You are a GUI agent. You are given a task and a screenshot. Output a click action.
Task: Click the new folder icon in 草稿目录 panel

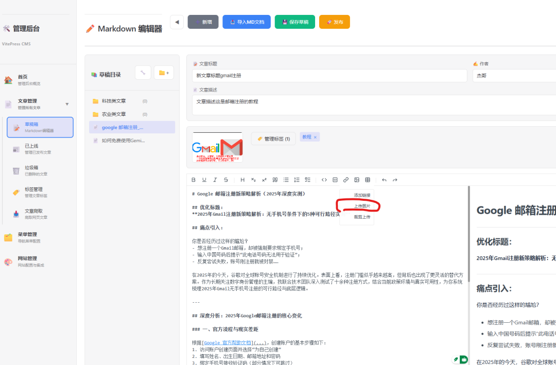click(x=164, y=73)
